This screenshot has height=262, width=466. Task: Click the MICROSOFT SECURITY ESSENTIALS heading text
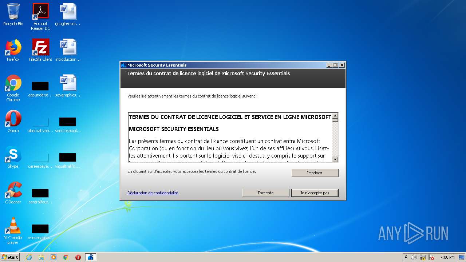tap(174, 129)
